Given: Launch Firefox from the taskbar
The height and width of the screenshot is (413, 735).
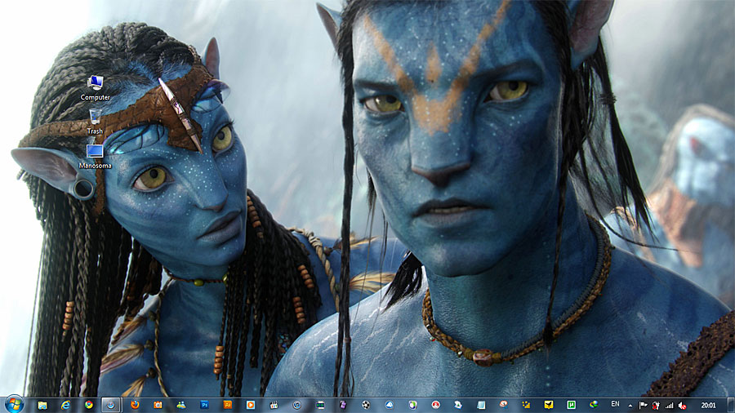Looking at the screenshot, I should [135, 405].
